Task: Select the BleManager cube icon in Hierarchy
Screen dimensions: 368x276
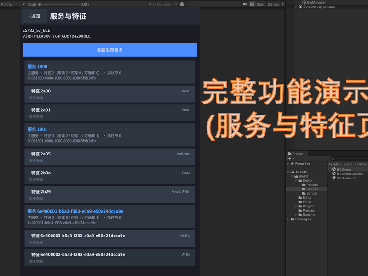Action: click(x=304, y=2)
